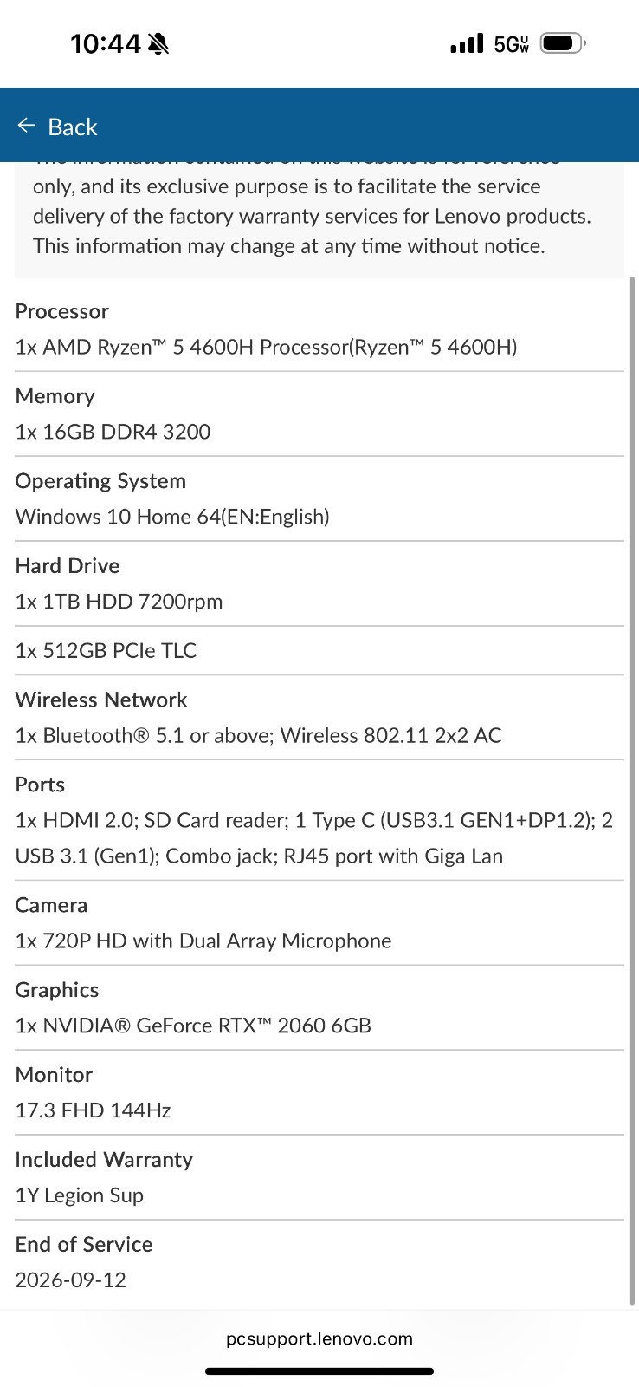Tap the 512GB PCIe TLC entry
Viewport: 639px width, 1387px height.
coord(319,650)
